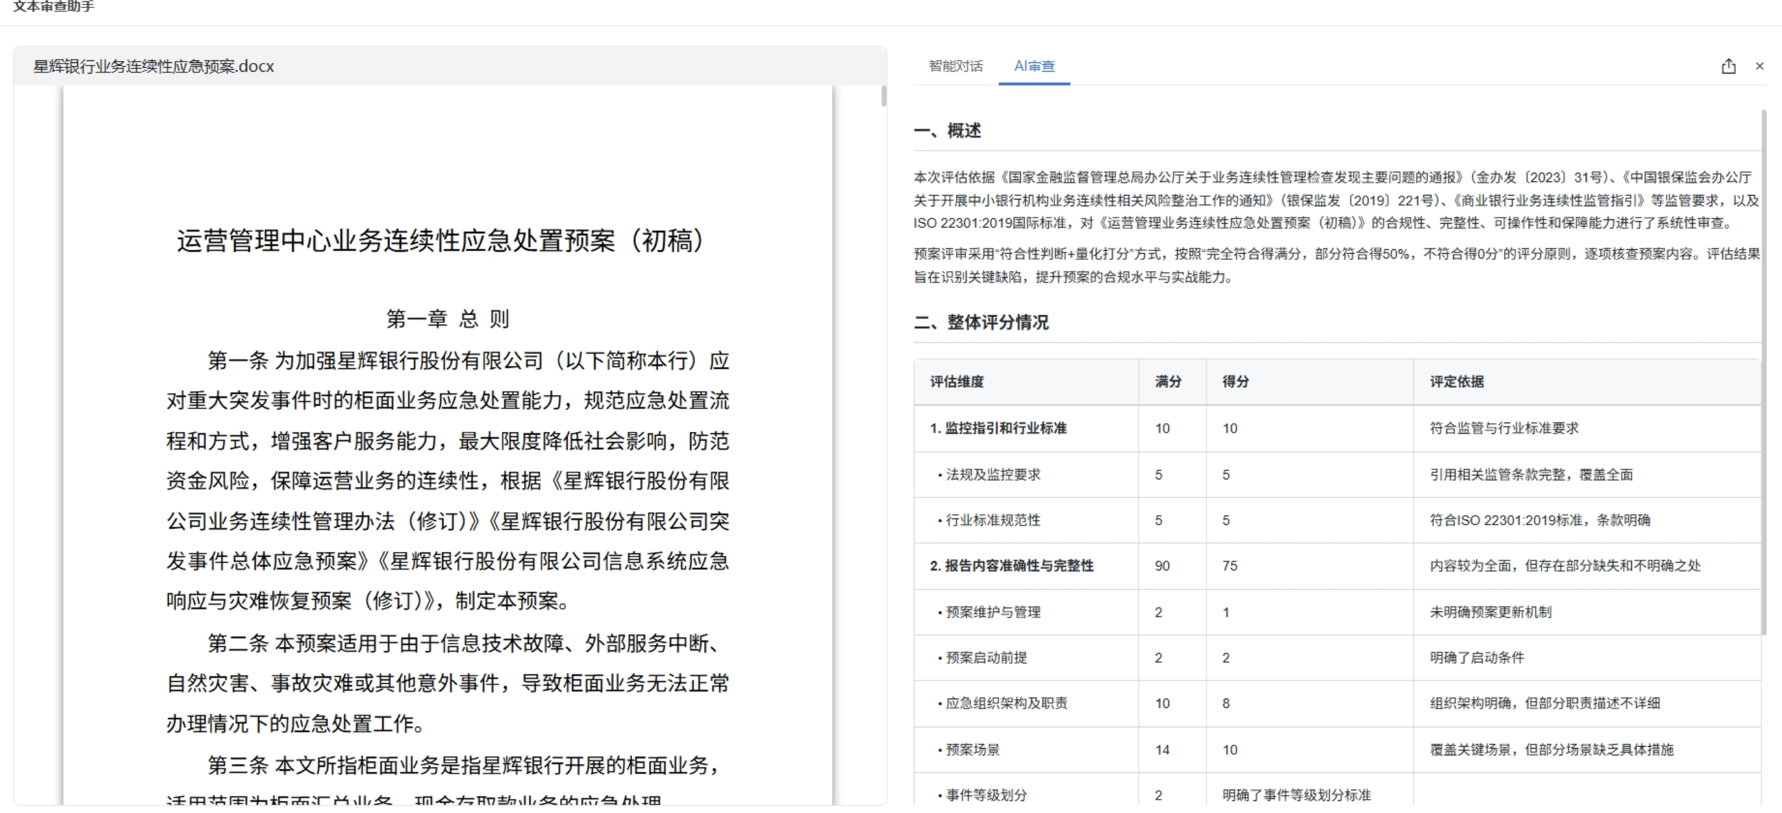1782x813 pixels.
Task: Click the review panel vertical scrollbar
Action: 1763,372
